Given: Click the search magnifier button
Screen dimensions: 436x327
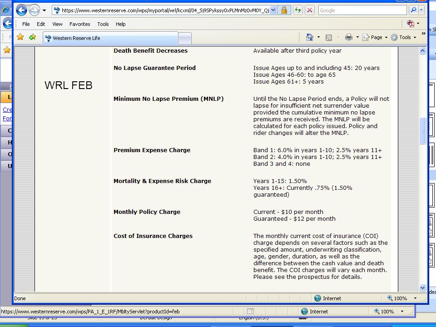Looking at the screenshot, I should pyautogui.click(x=413, y=10).
